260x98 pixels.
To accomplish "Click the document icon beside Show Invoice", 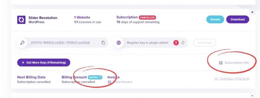I will pos(109,82).
